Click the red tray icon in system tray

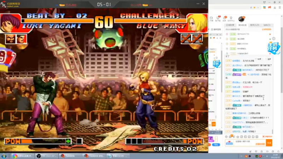260,156
